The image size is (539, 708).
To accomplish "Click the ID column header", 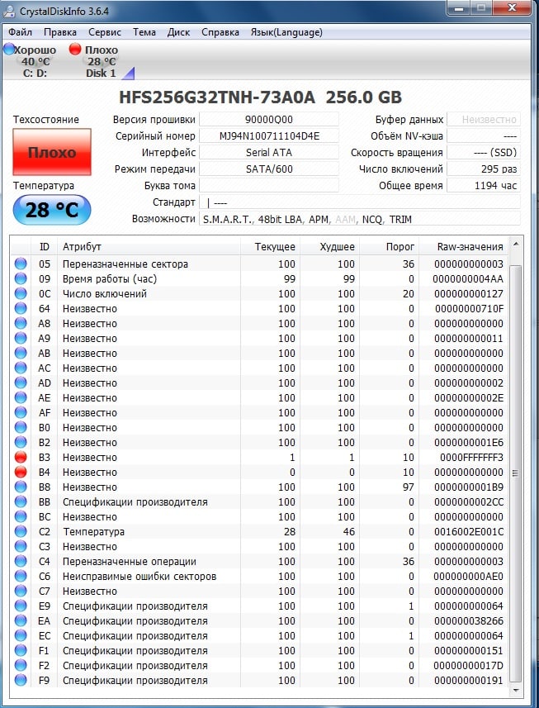I will [x=45, y=247].
